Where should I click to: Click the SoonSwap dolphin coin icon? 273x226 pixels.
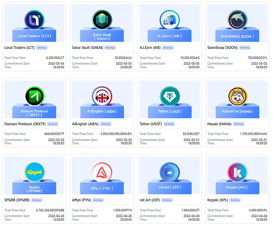click(x=237, y=20)
